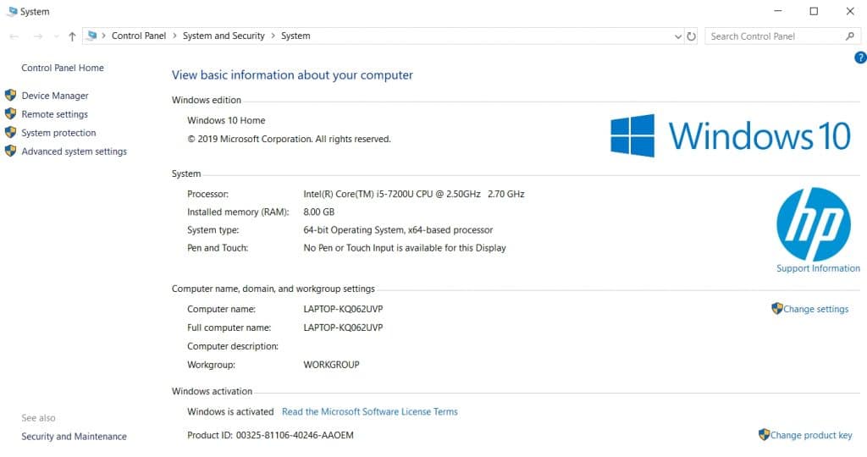
Task: Refresh the address bar location
Action: click(x=691, y=36)
